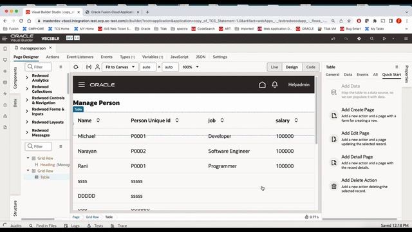This screenshot has width=412, height=232.
Task: Click the Add Create Page icon
Action: (333, 115)
